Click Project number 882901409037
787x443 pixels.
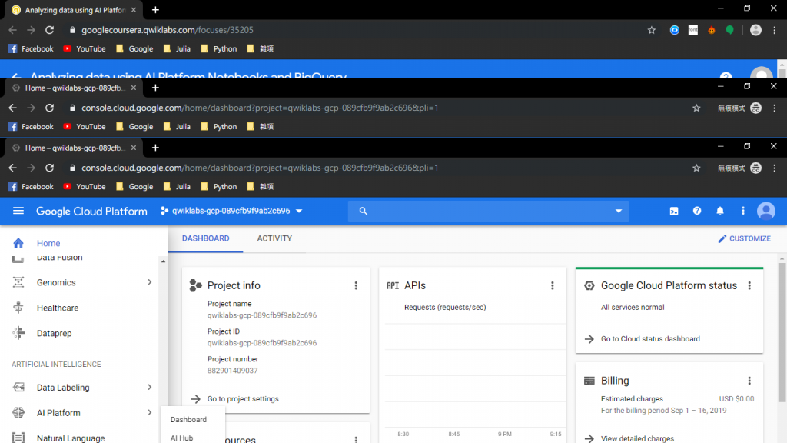click(232, 371)
